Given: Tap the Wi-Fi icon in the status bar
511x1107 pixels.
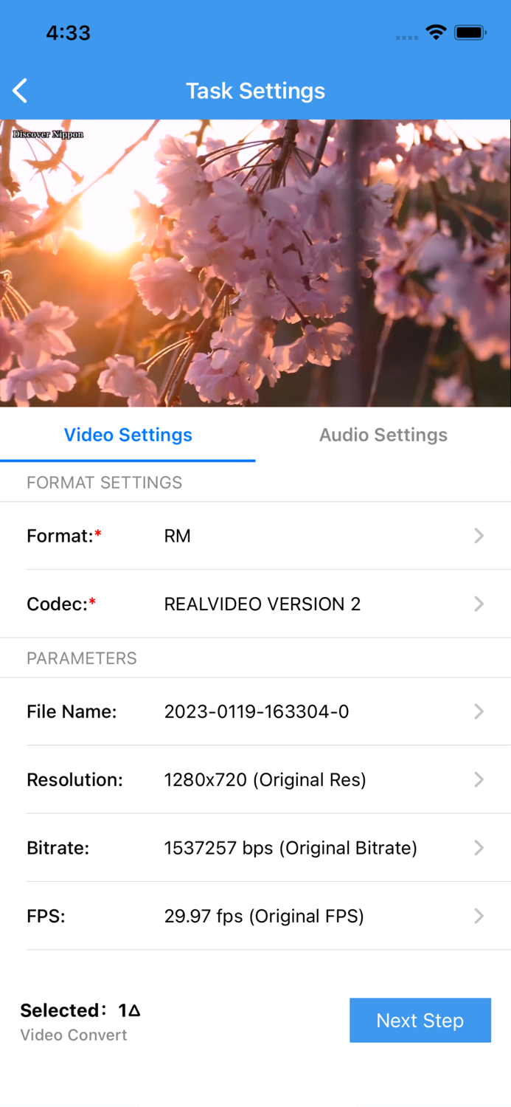Looking at the screenshot, I should [x=435, y=32].
